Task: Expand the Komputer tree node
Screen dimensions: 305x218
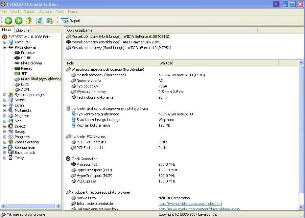Action: (x=5, y=42)
